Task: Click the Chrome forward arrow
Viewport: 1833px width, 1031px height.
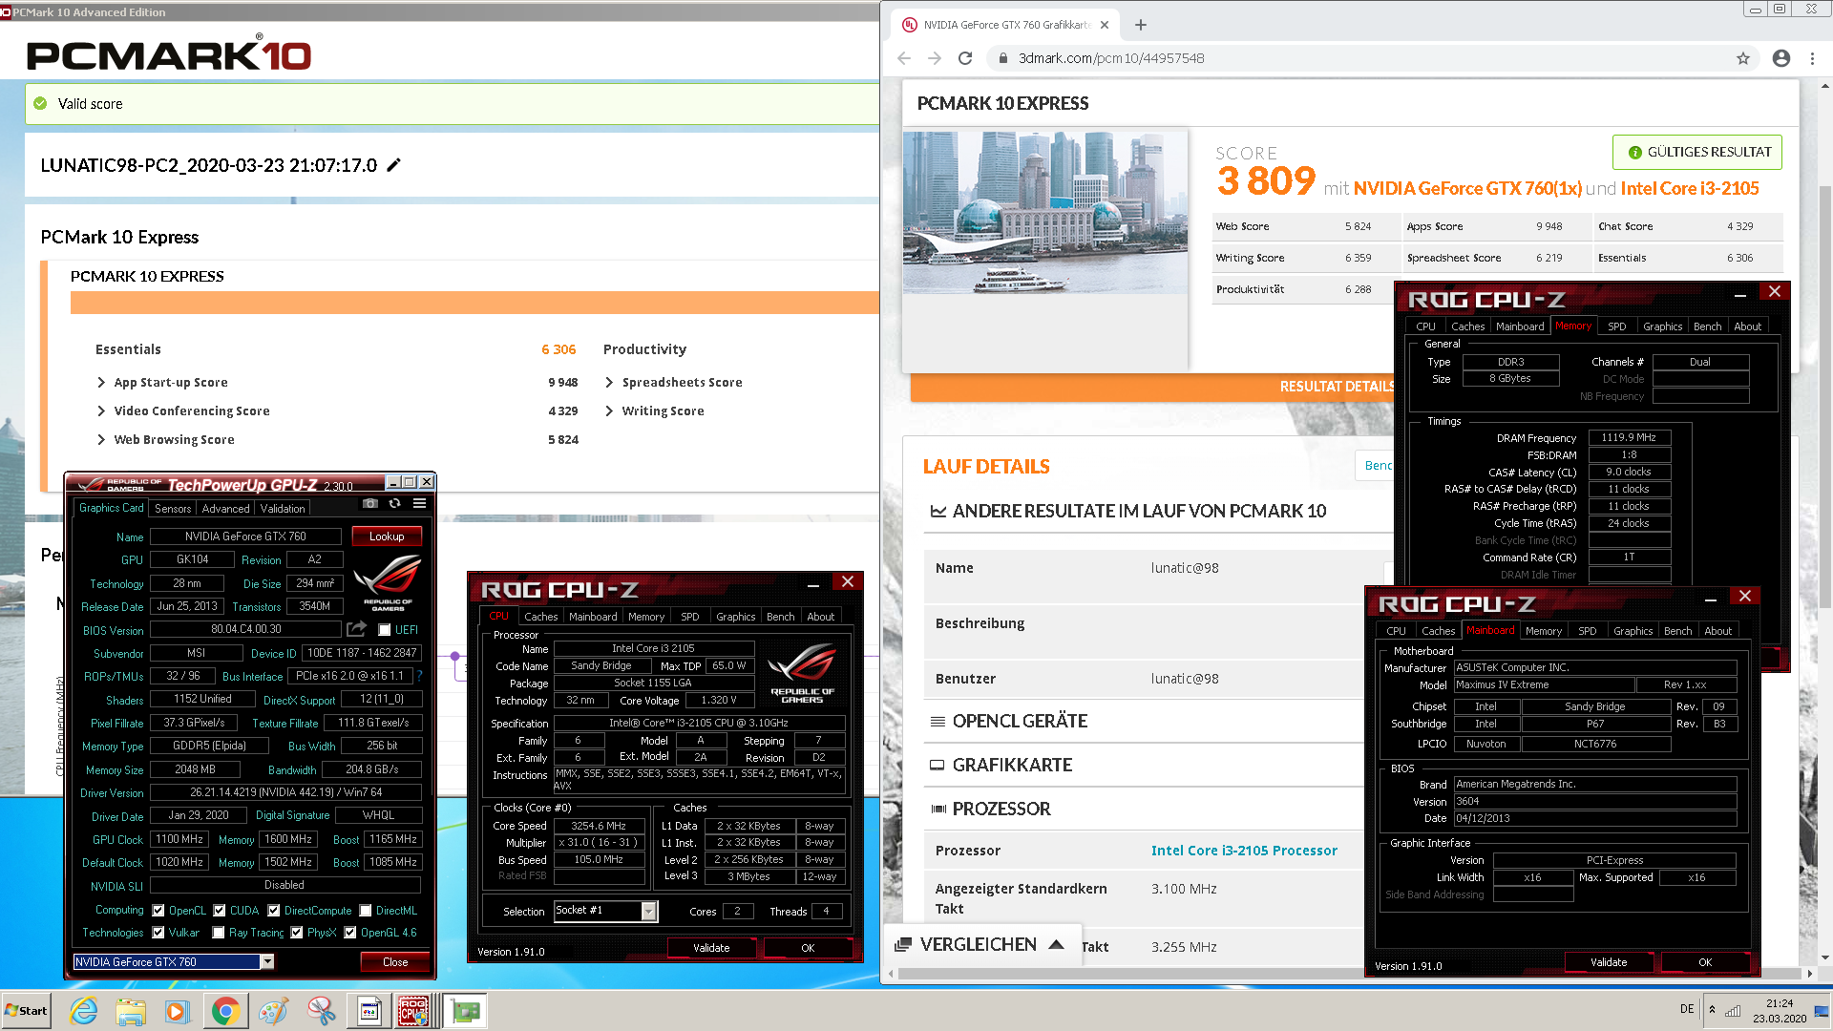Action: point(935,58)
